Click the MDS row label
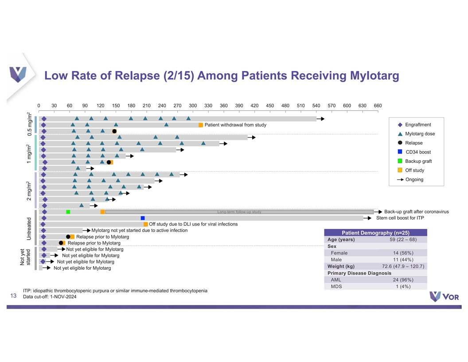This screenshot has width=468, height=362. 336,287
